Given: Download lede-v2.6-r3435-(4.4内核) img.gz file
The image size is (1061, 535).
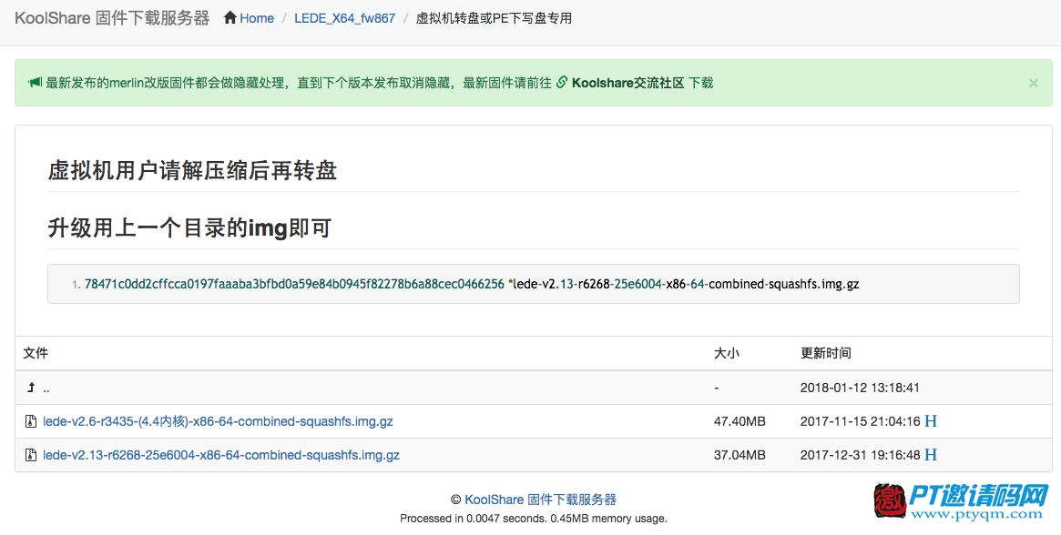Looking at the screenshot, I should pos(218,421).
